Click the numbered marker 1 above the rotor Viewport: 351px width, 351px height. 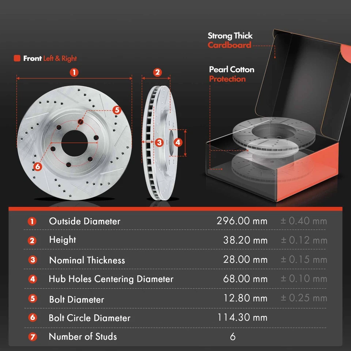pos(75,72)
